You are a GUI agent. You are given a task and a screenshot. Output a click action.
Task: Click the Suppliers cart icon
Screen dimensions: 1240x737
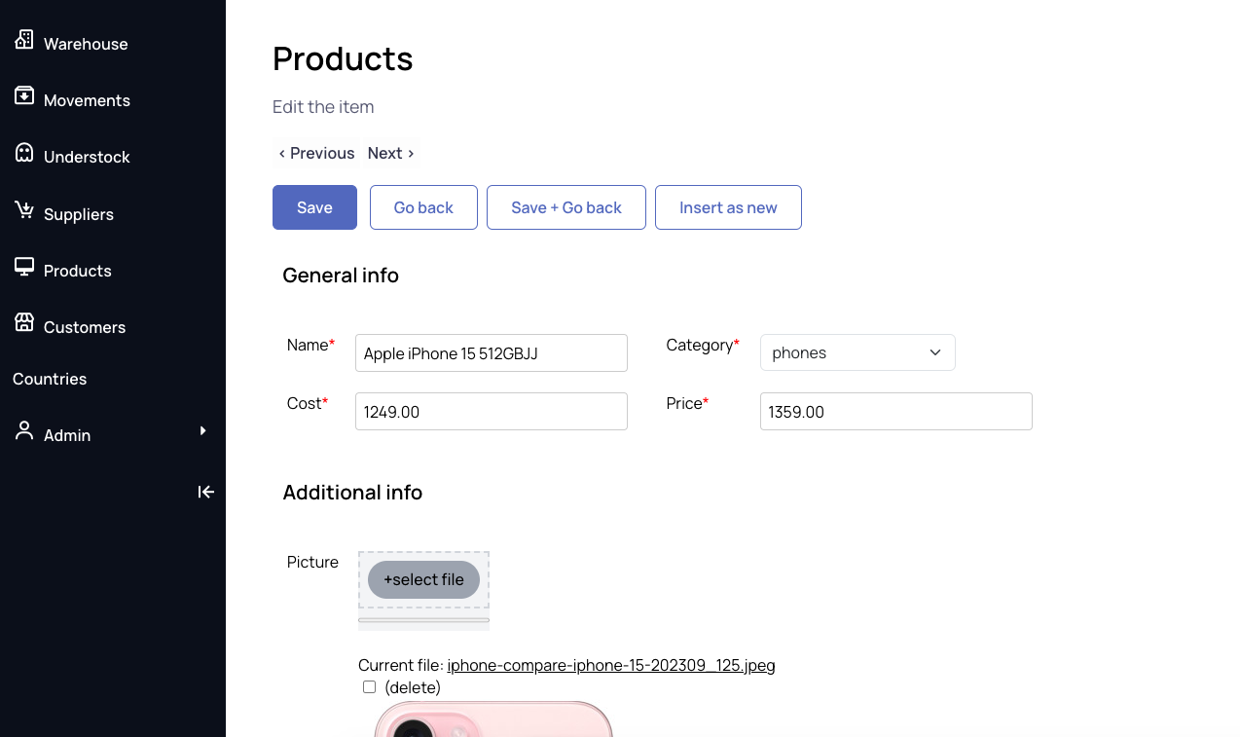(24, 210)
